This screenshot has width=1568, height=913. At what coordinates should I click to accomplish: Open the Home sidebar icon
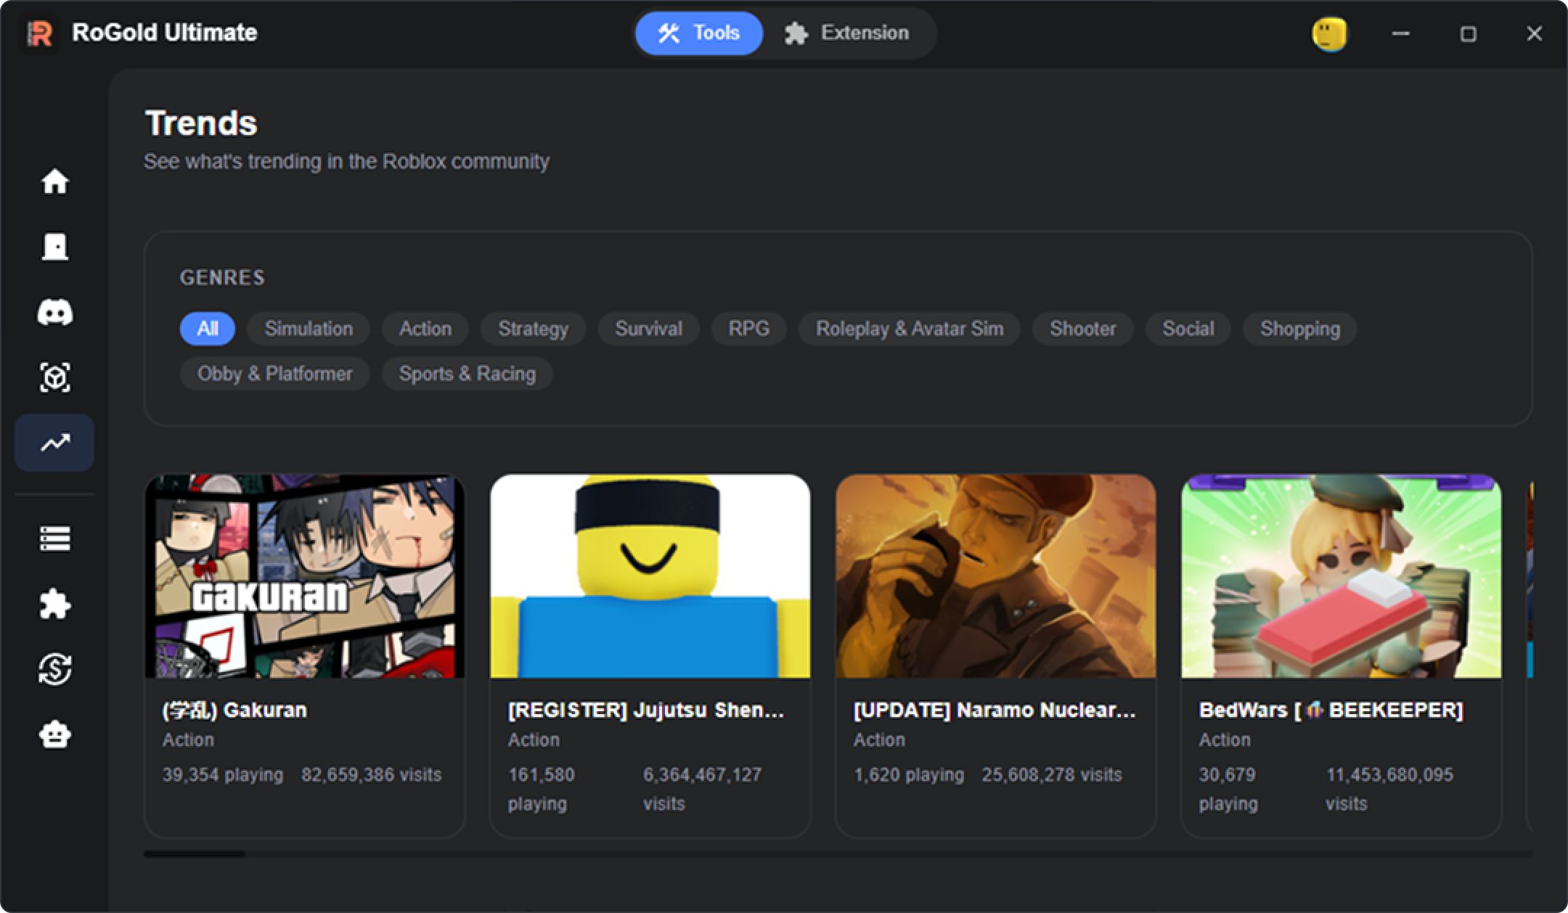point(54,181)
